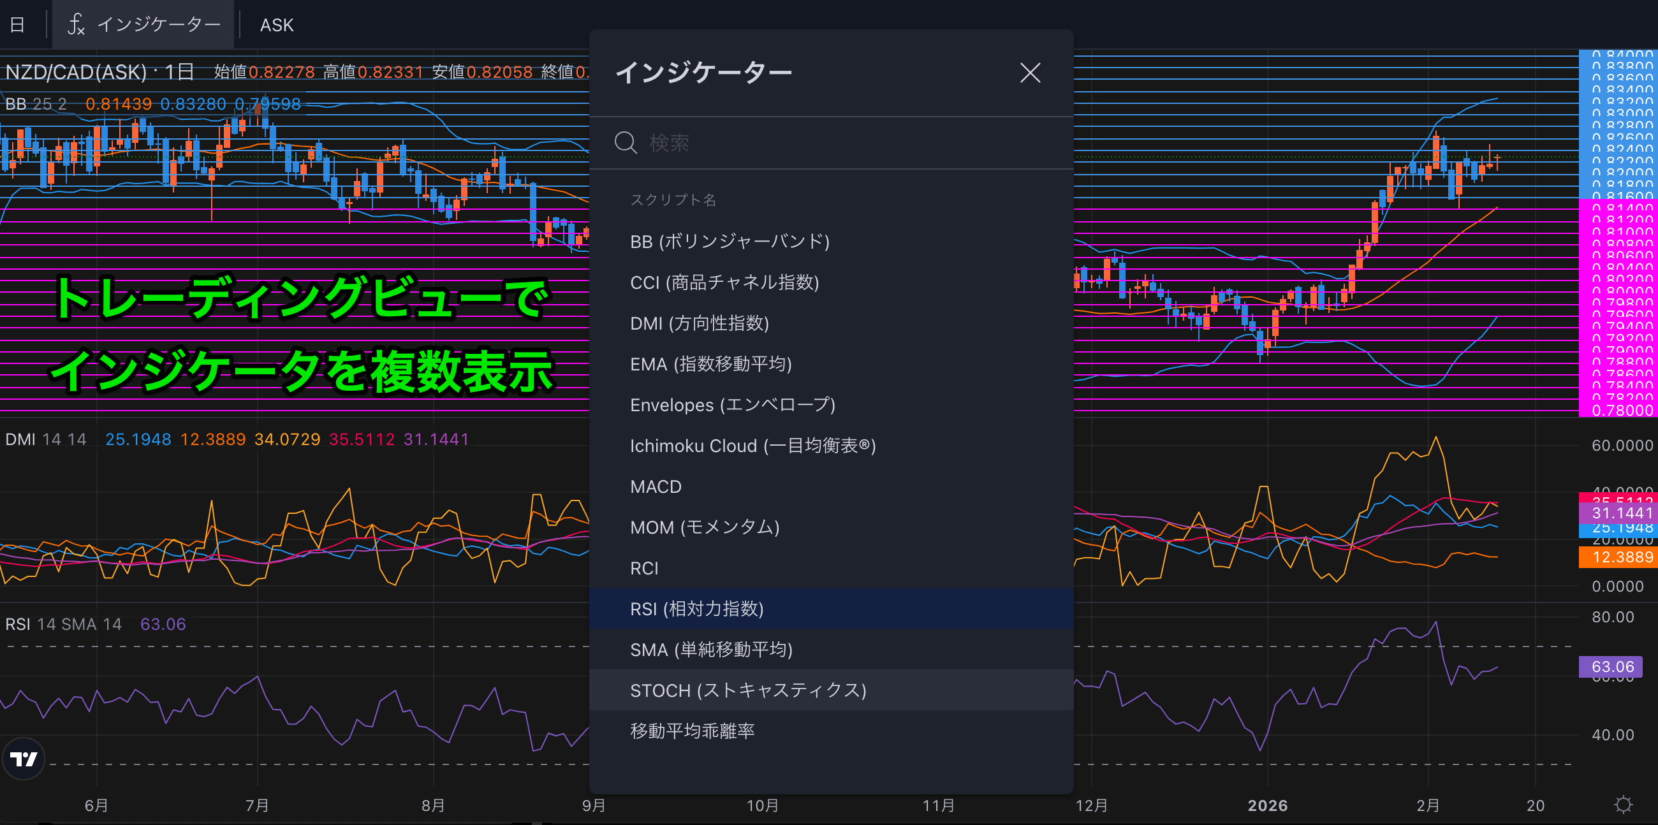The image size is (1658, 825).
Task: Click the DMI 14 14 indicator label
Action: [45, 439]
